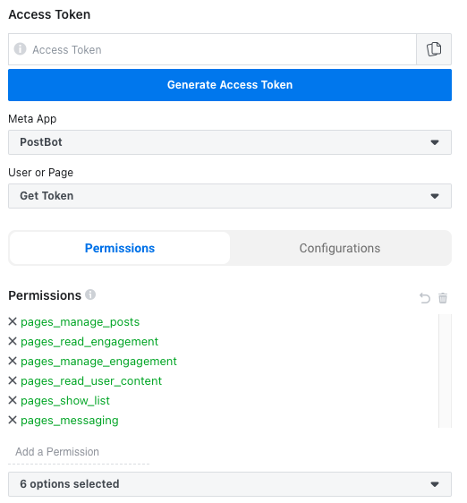Open the Meta App PostBot dropdown
467x503 pixels.
tap(230, 142)
